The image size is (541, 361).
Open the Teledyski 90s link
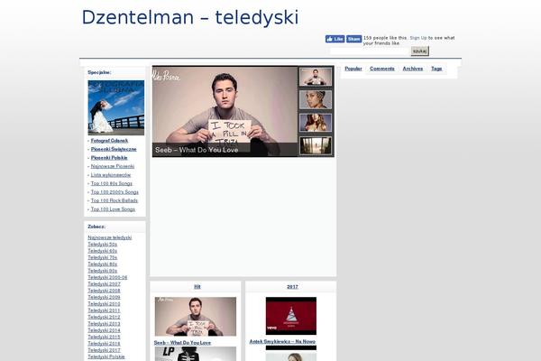[x=103, y=271]
